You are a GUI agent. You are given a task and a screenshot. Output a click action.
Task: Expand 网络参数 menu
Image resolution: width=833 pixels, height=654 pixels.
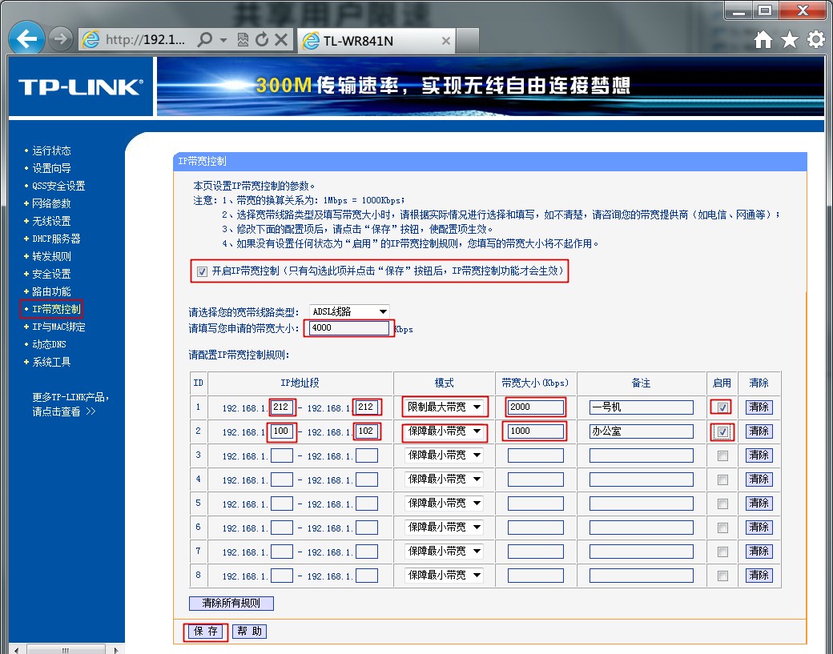tap(51, 203)
